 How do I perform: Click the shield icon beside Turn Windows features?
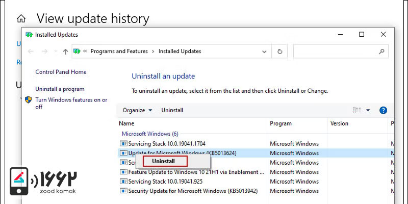[29, 100]
